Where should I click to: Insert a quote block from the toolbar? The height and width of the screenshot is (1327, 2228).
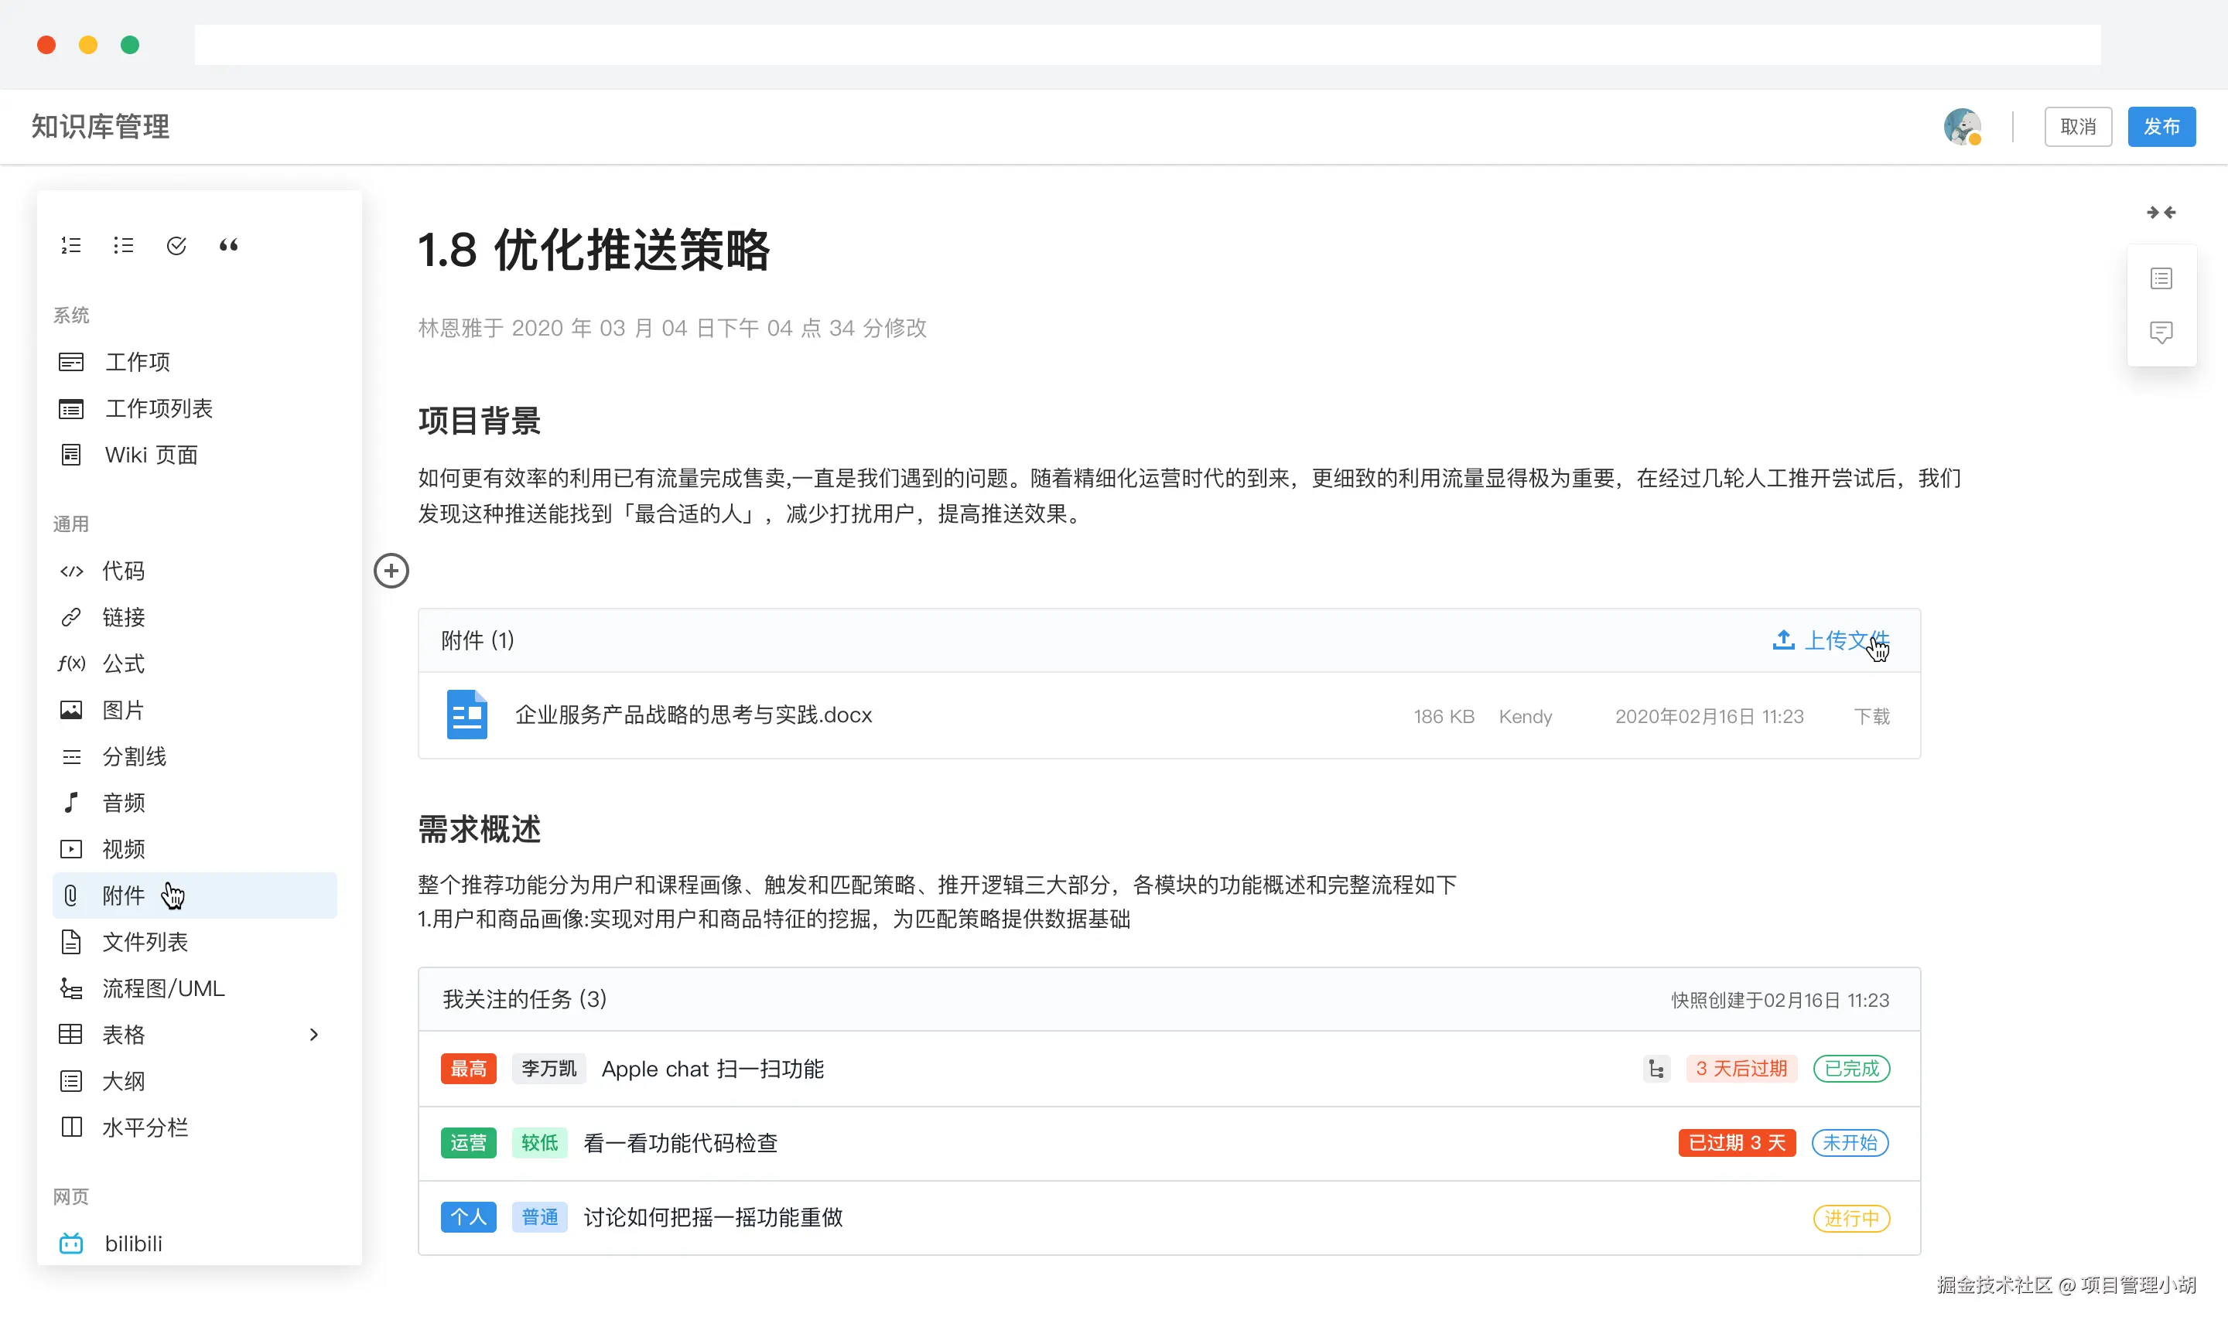pyautogui.click(x=229, y=244)
